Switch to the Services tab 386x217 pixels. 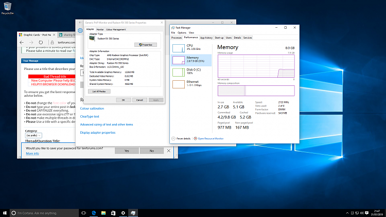point(248,38)
